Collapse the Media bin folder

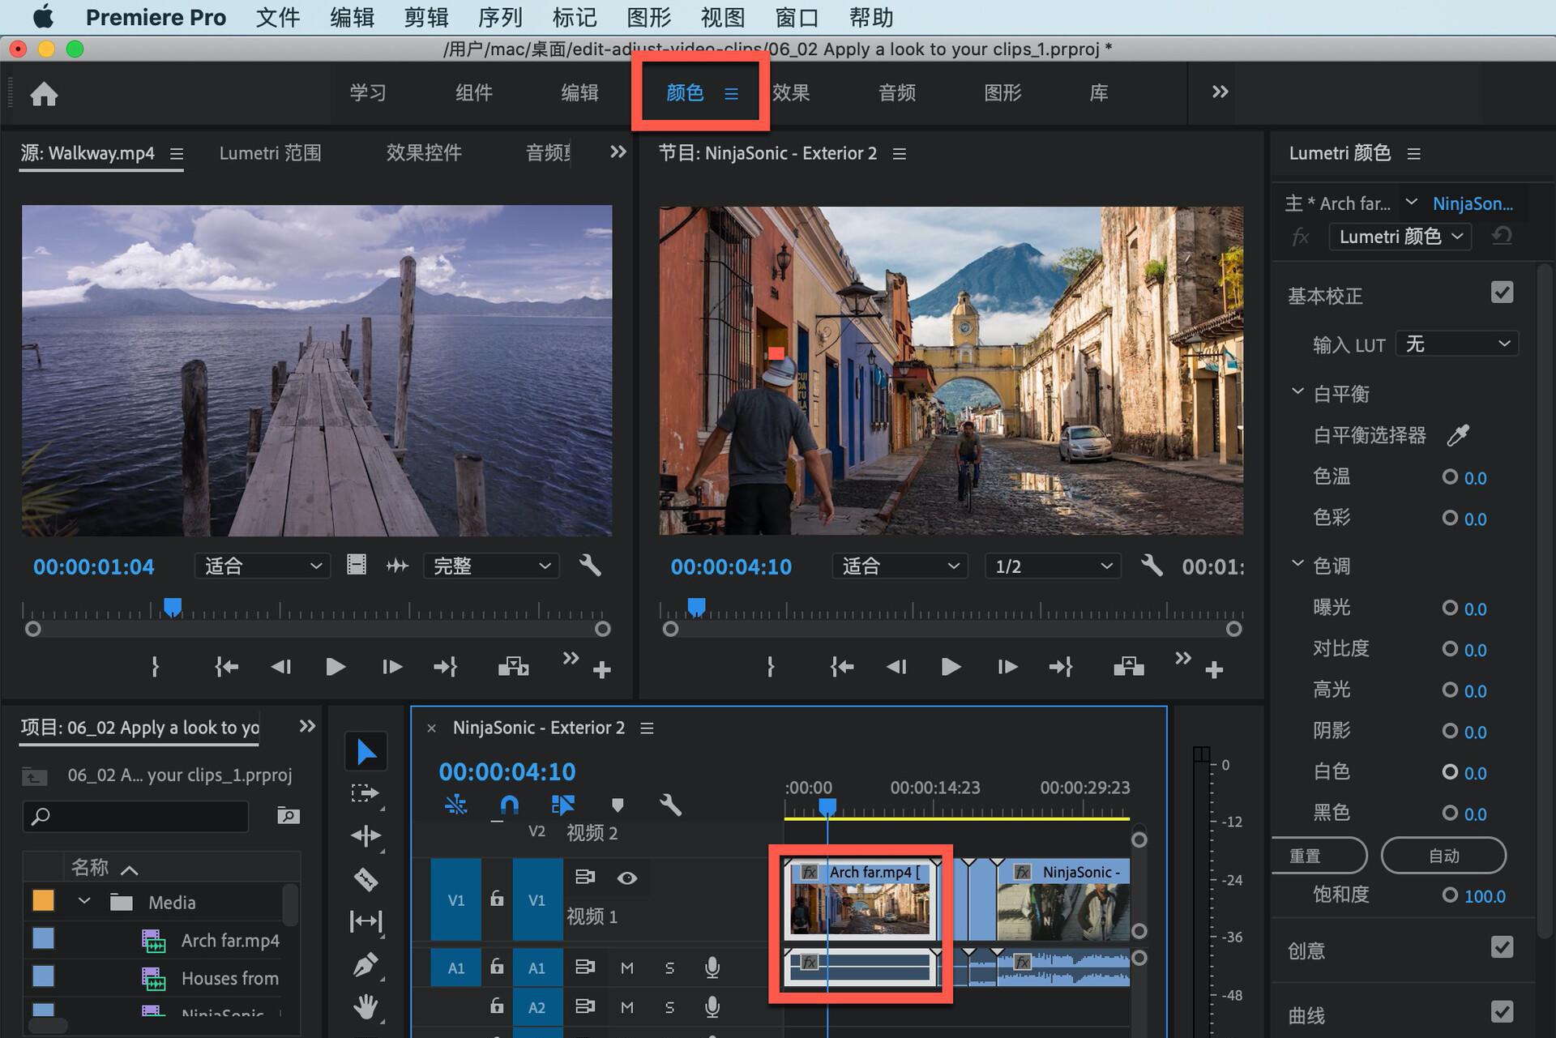coord(84,901)
